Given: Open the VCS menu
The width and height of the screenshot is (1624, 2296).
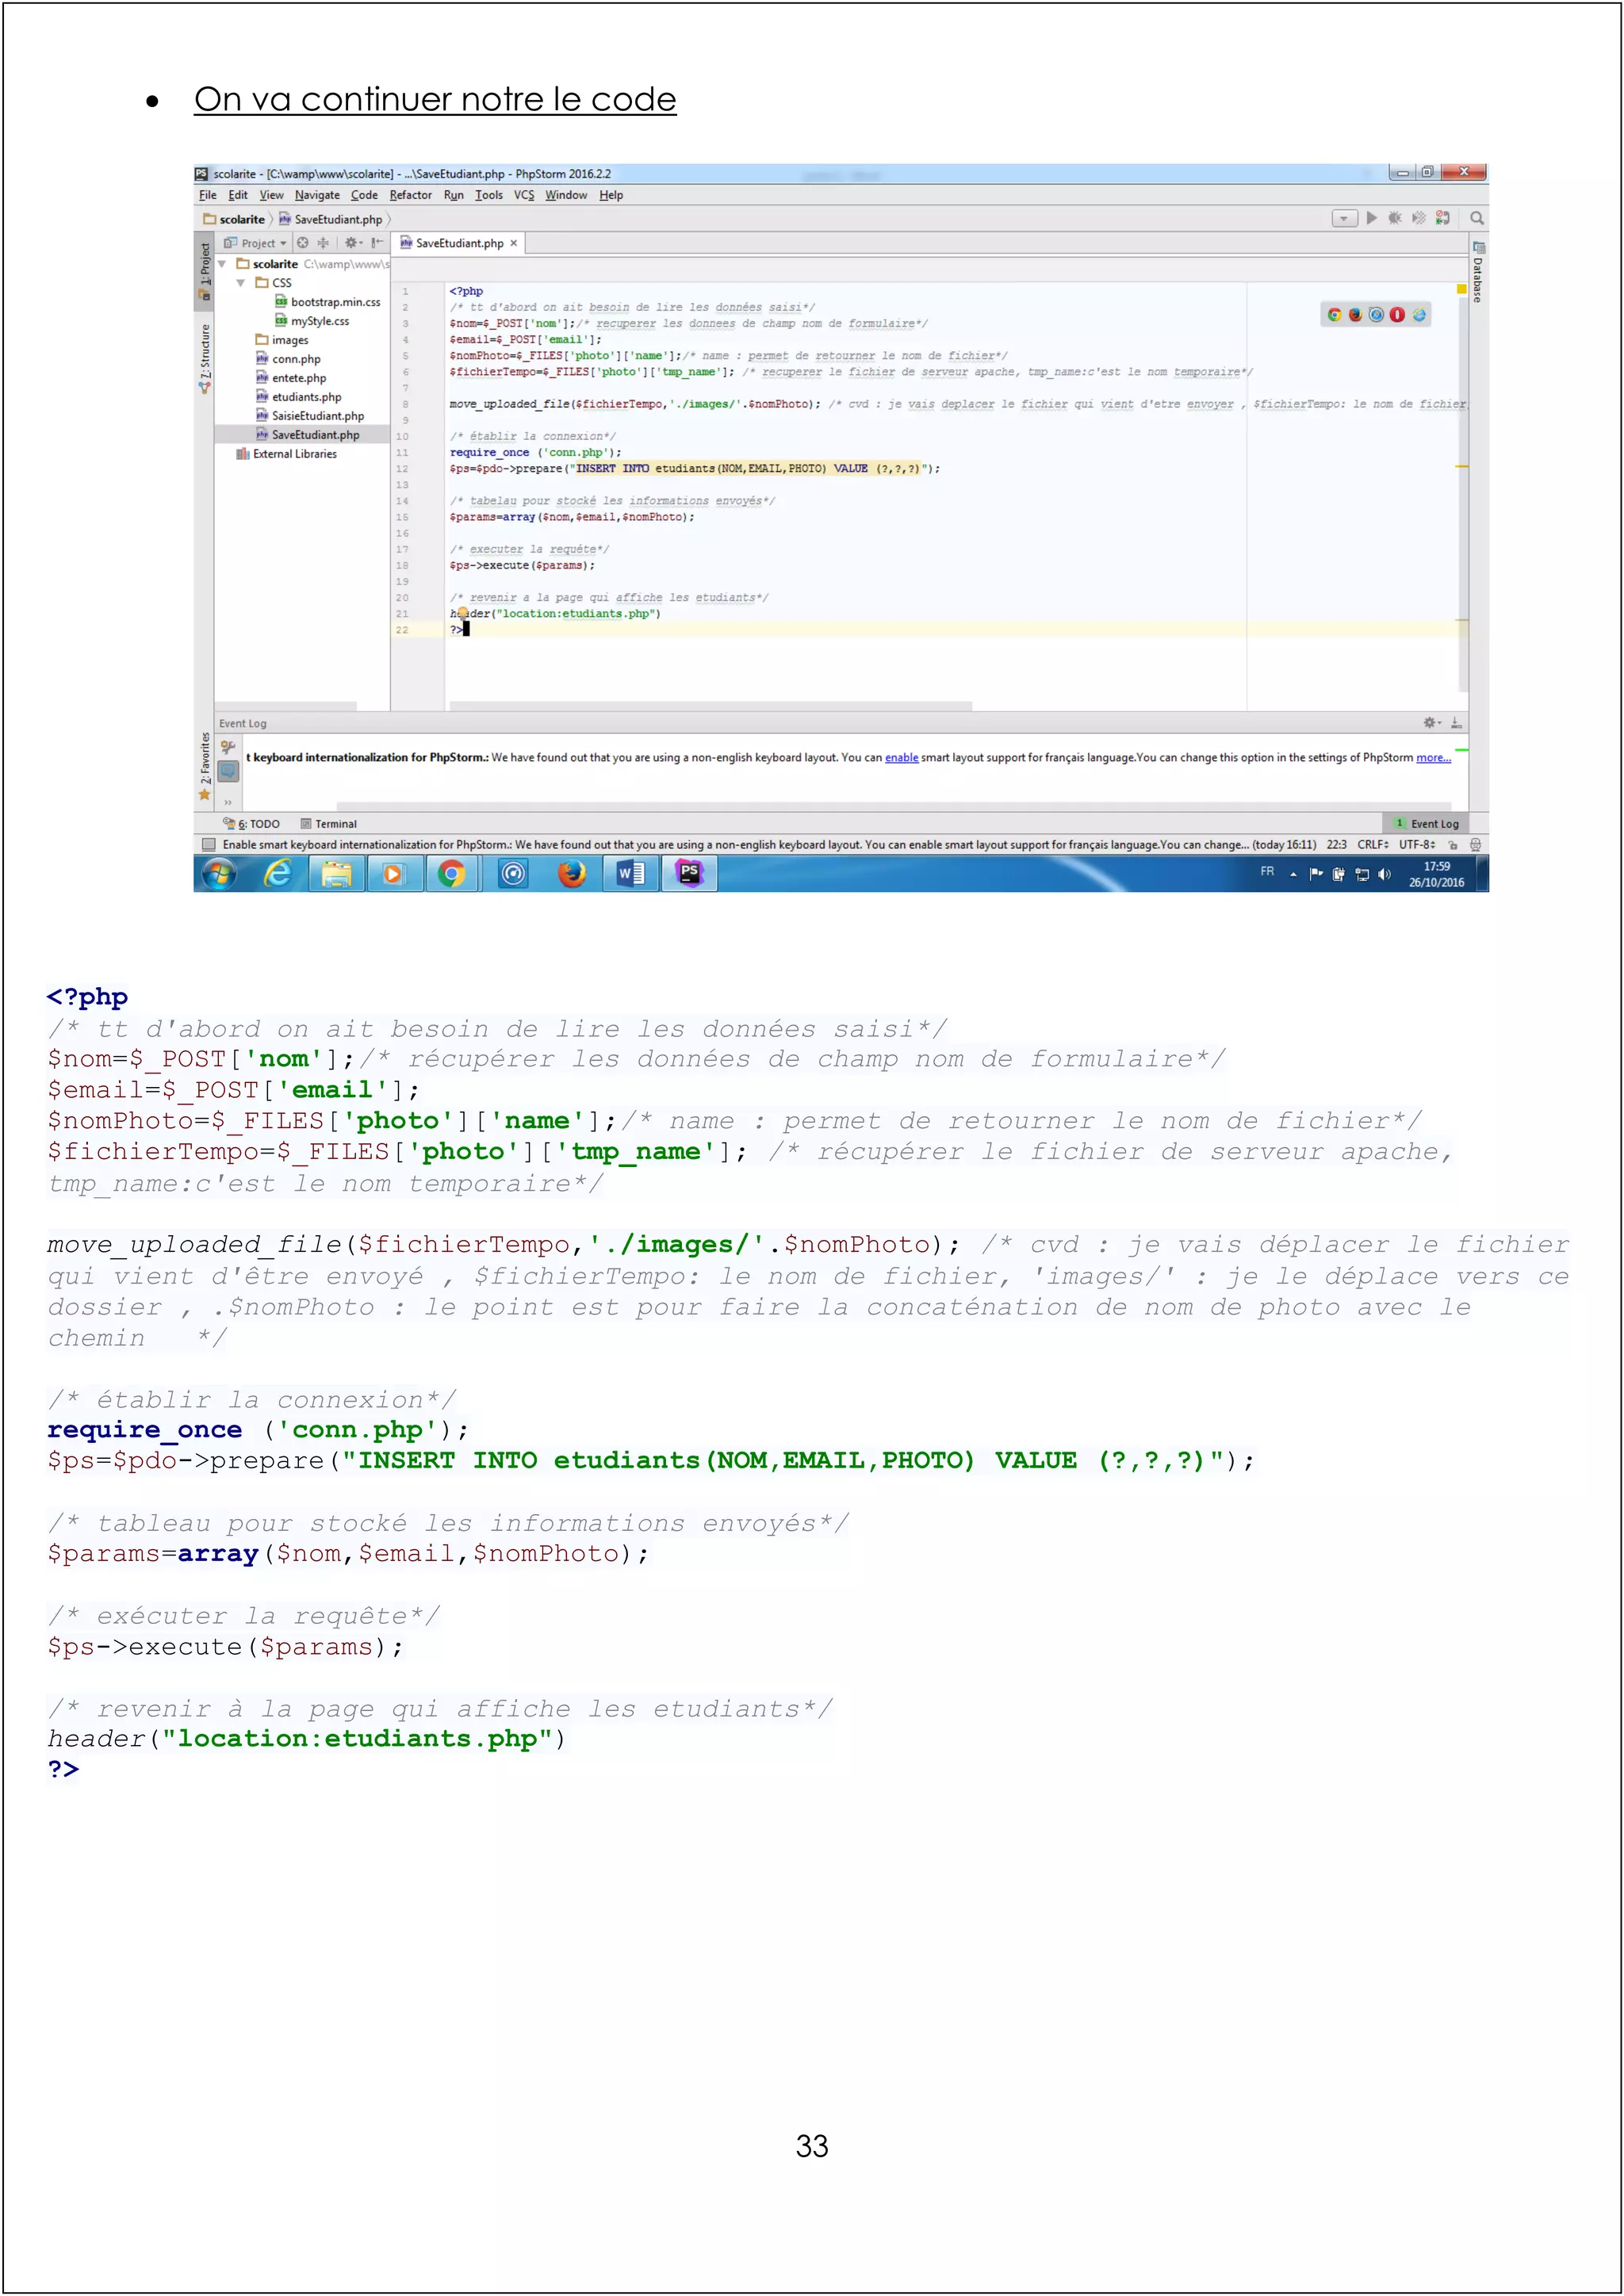Looking at the screenshot, I should (x=524, y=195).
